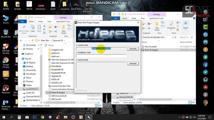214x120 pixels.
Task: Open Google Chrome desktop icon
Action: coord(6,63)
